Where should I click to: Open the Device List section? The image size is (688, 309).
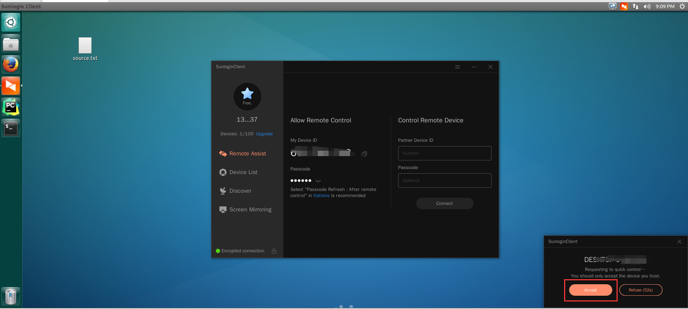coord(238,172)
